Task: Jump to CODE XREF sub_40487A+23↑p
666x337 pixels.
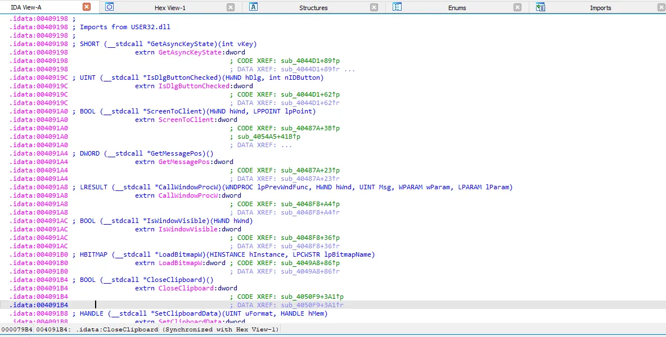Action: (x=310, y=170)
